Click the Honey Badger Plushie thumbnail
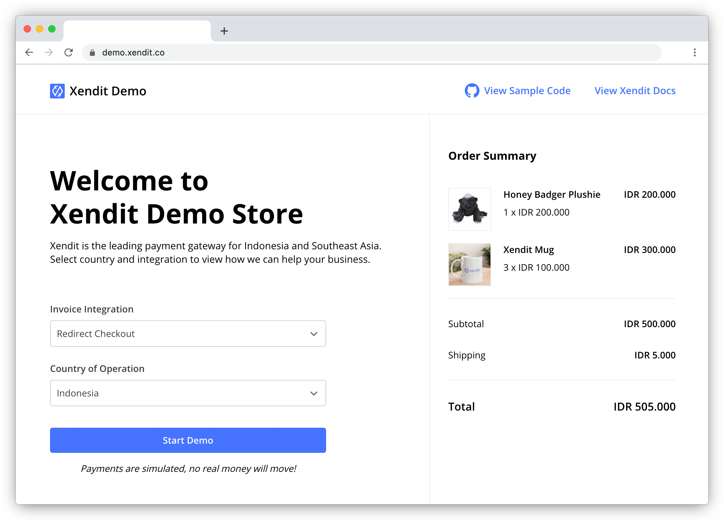 tap(469, 209)
